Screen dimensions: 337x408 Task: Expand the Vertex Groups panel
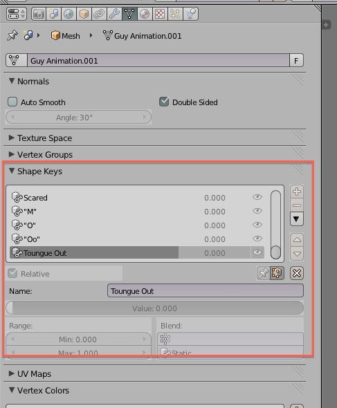tap(41, 155)
